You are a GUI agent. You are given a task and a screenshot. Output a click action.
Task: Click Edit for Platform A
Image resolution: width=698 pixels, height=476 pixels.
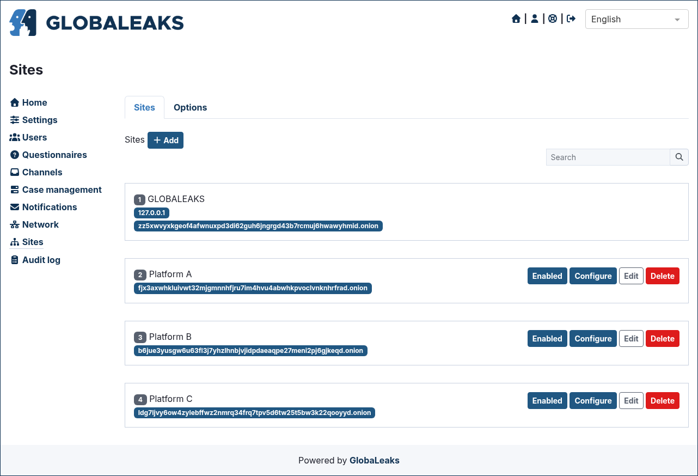point(631,276)
